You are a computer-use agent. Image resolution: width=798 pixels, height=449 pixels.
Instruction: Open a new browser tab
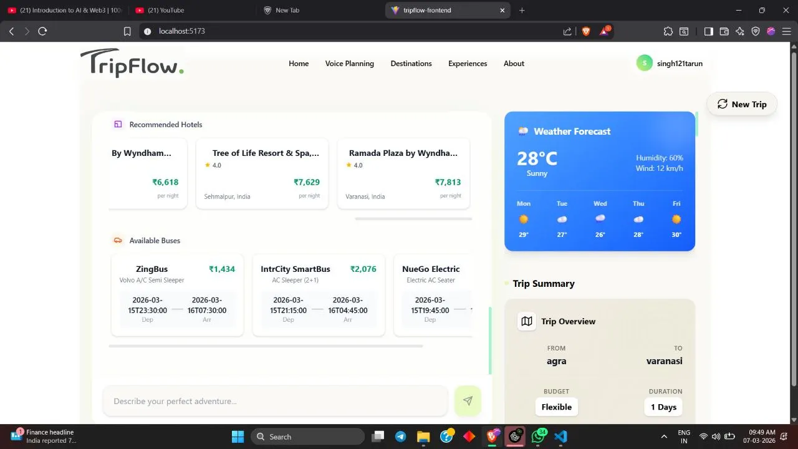[522, 10]
